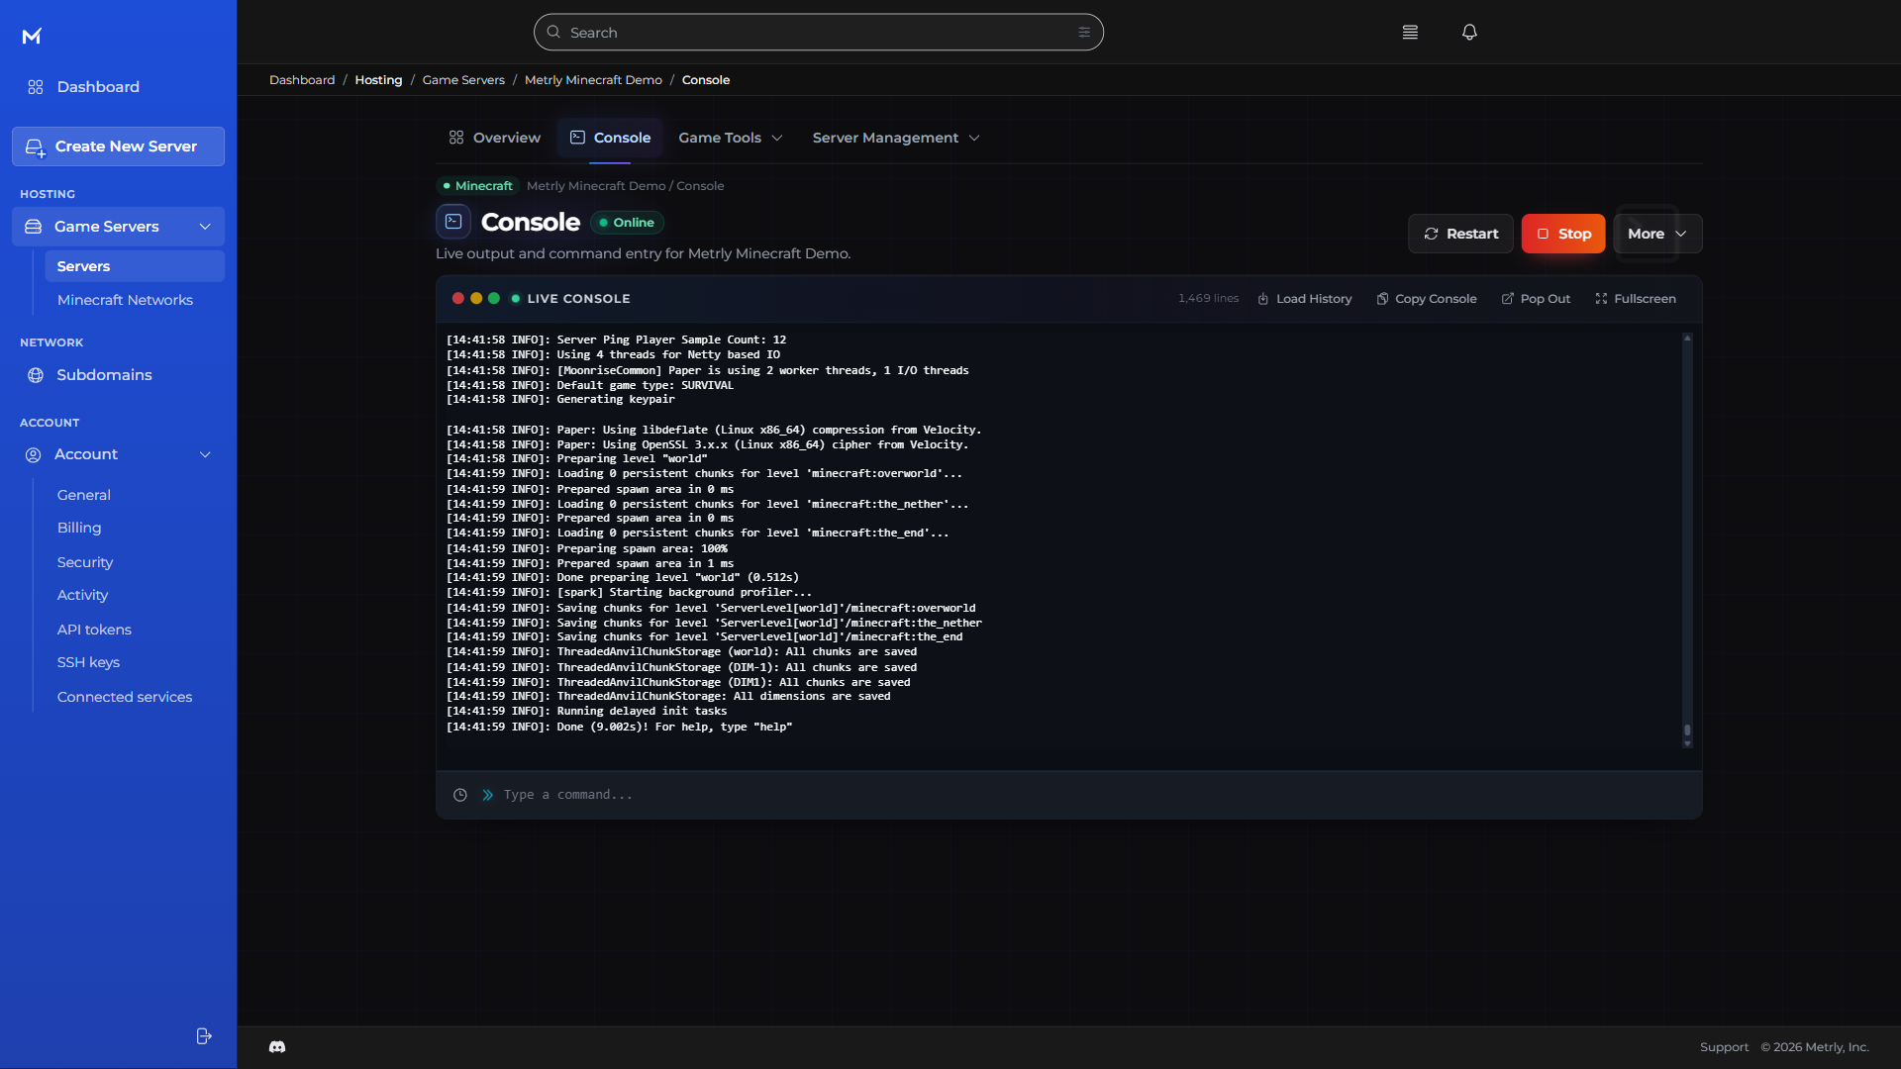1901x1069 pixels.
Task: Open the Billing page
Action: [79, 528]
